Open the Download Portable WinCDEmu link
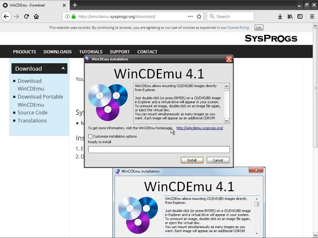 click(40, 101)
